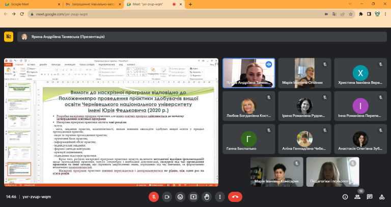Open the meeting details info panel
The image size is (391, 207).
[345, 197]
